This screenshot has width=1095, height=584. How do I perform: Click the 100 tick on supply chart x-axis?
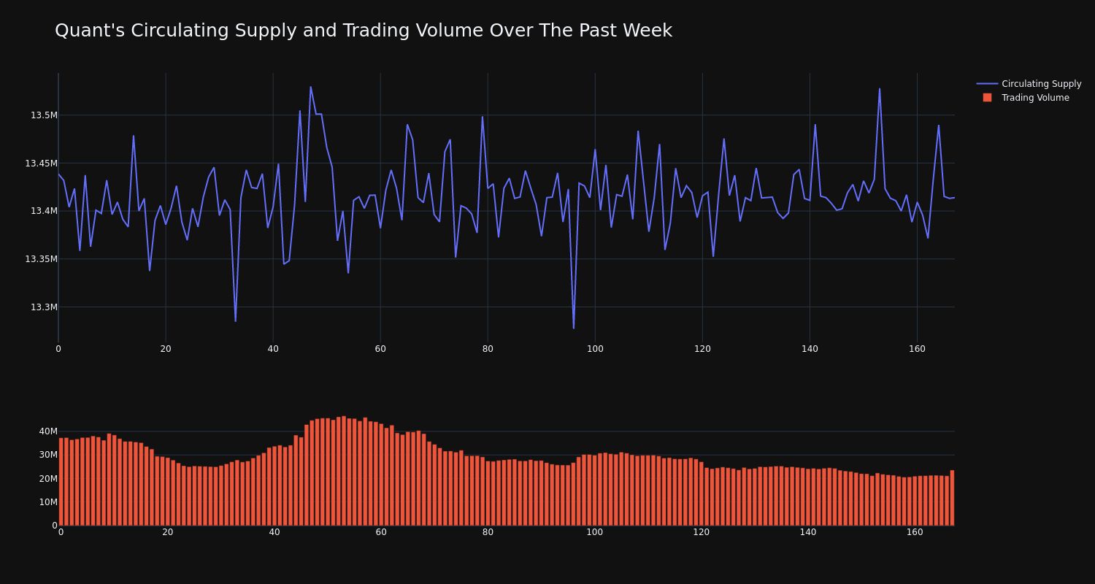(595, 349)
